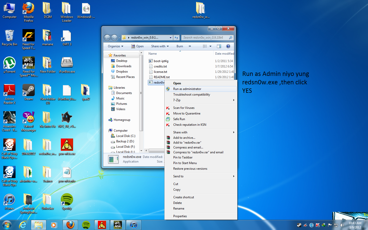
Task: Open the change view options dropdown arrow
Action: click(211, 46)
